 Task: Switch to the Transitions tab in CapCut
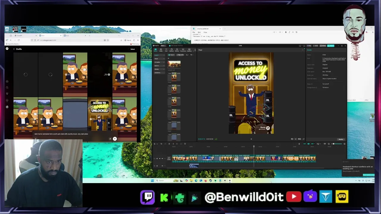[183, 50]
